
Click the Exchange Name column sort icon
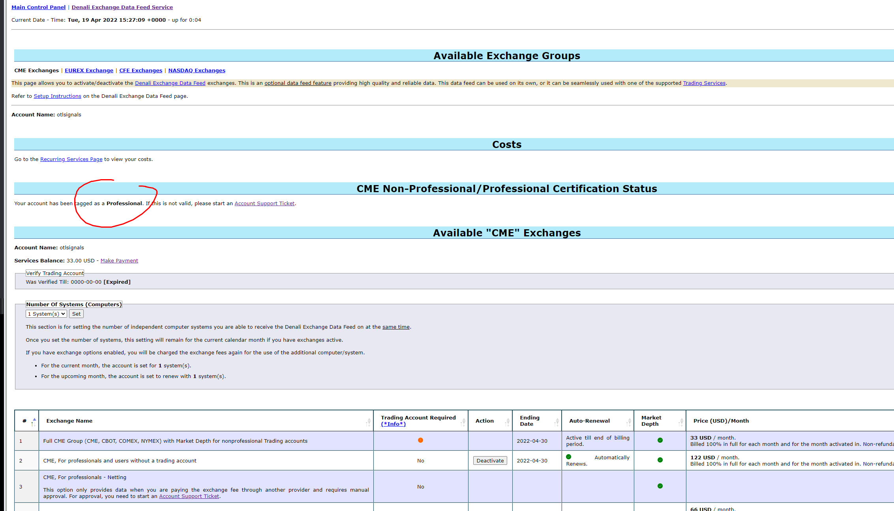coord(368,422)
